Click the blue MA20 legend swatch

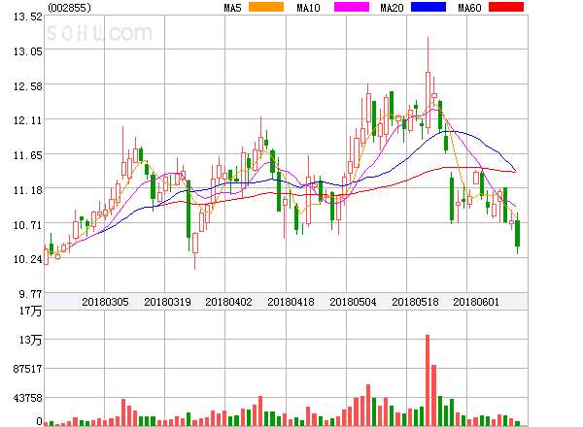429,7
